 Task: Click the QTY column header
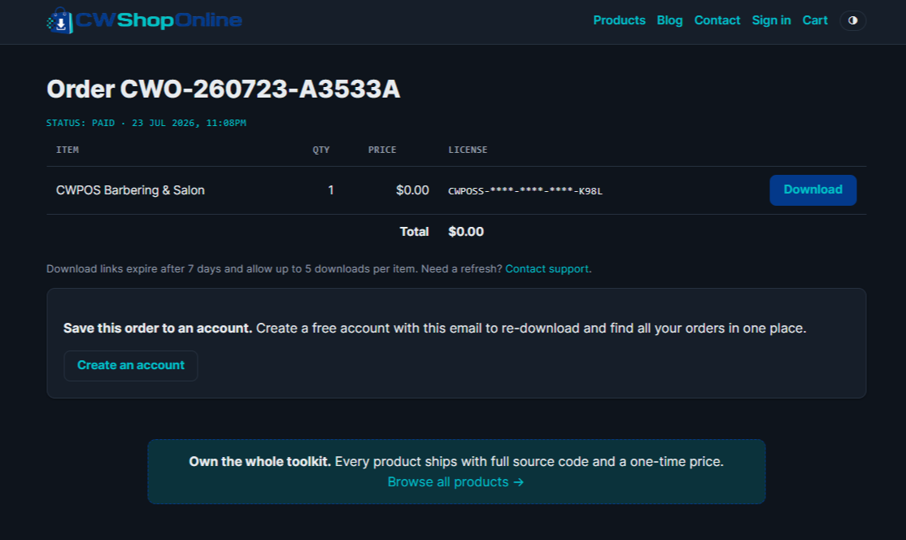click(x=321, y=150)
